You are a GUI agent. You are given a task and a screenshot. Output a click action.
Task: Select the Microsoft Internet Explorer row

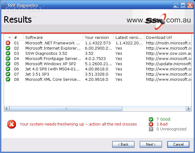click(x=98, y=48)
